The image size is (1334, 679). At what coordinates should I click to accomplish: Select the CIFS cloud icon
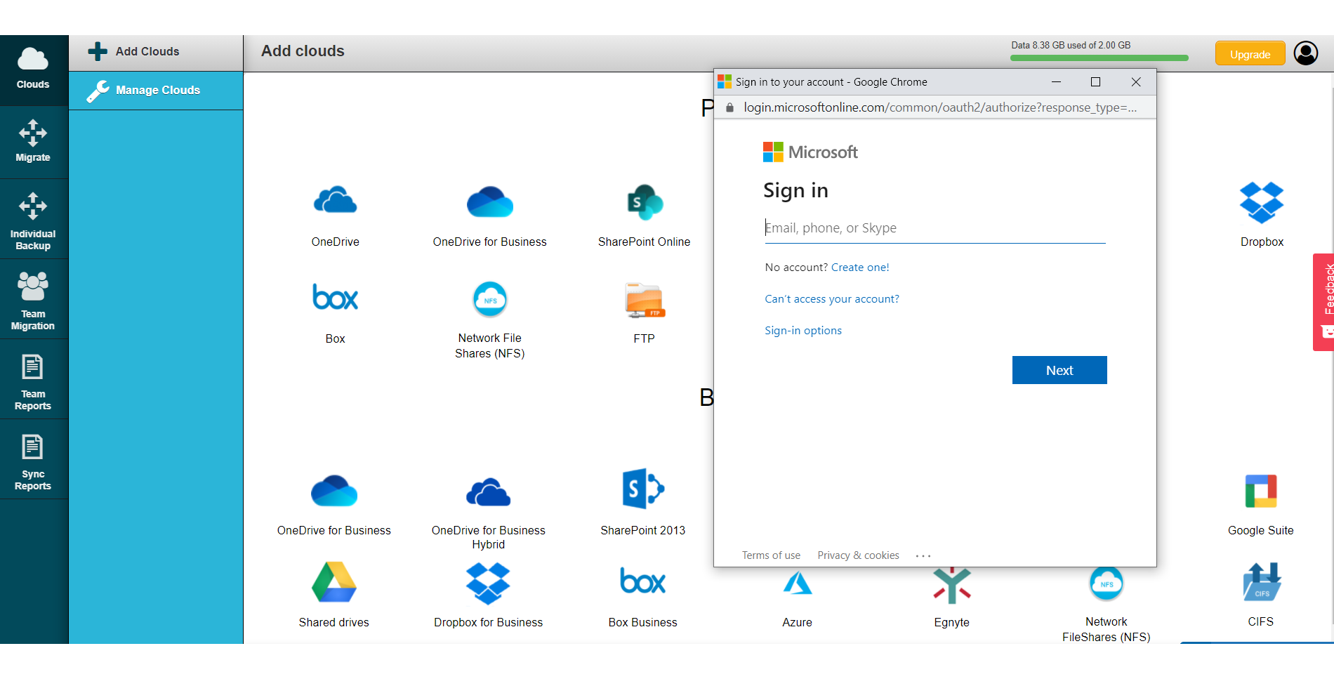pos(1262,582)
